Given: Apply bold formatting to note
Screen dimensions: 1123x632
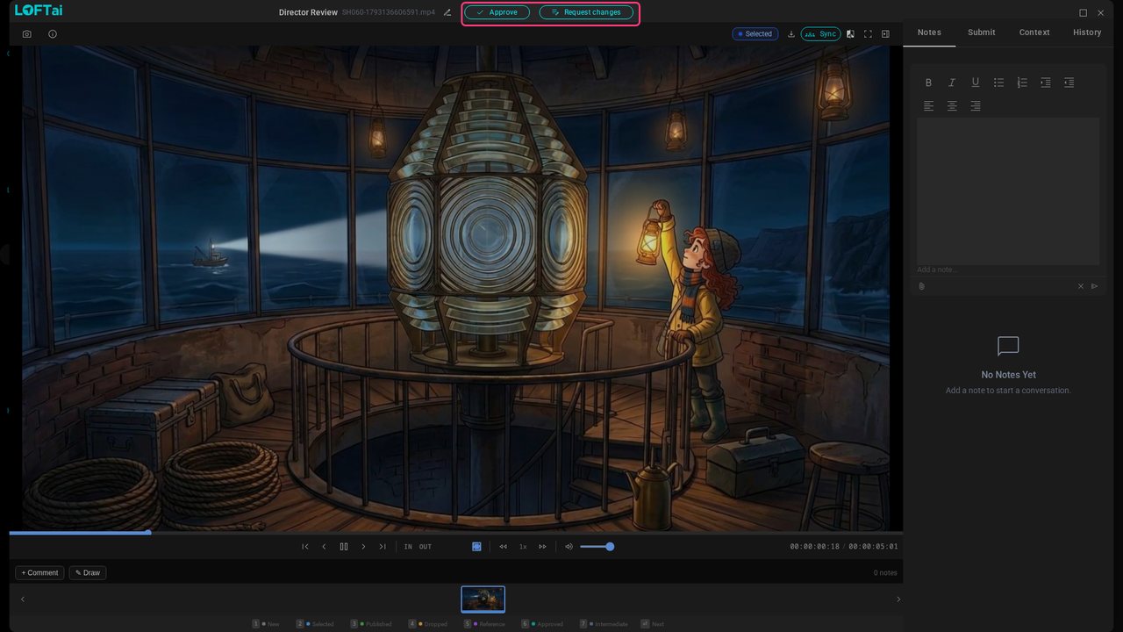Looking at the screenshot, I should (x=928, y=83).
